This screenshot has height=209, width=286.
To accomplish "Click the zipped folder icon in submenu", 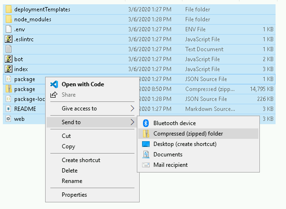I will (x=145, y=134).
